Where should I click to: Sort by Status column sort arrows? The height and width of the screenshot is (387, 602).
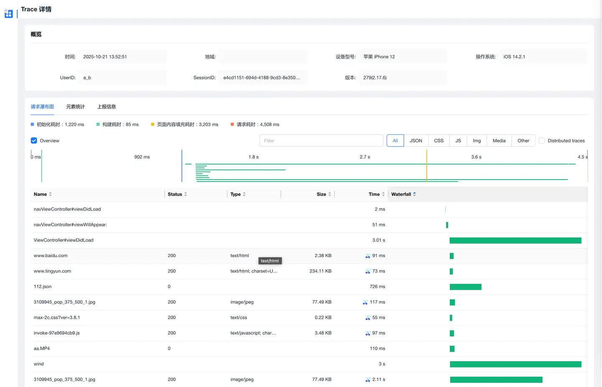[x=186, y=194]
